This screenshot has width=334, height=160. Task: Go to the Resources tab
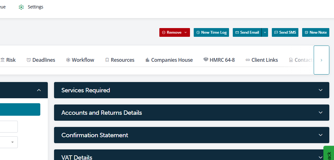[120, 60]
